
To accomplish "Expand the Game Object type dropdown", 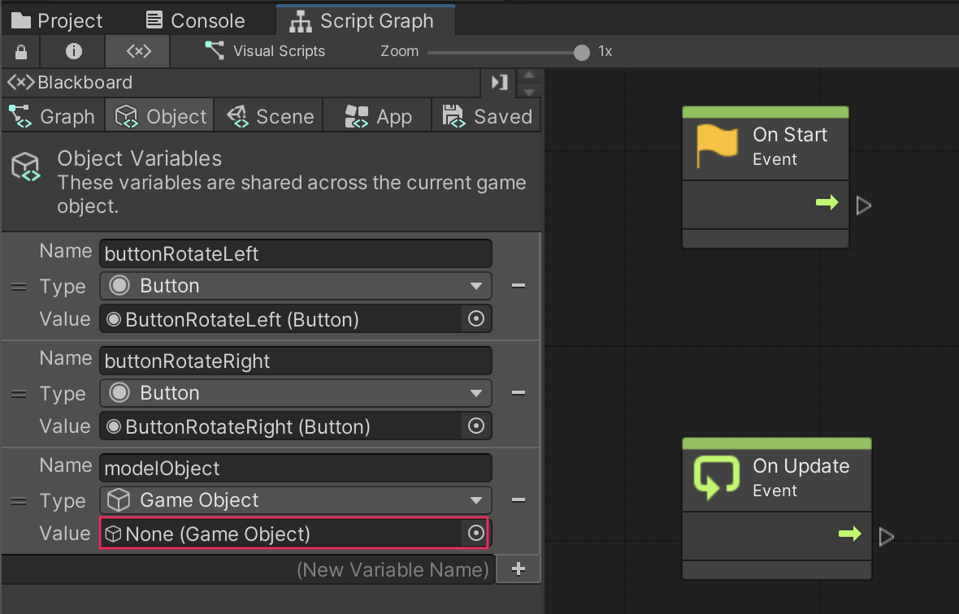I will coord(296,500).
